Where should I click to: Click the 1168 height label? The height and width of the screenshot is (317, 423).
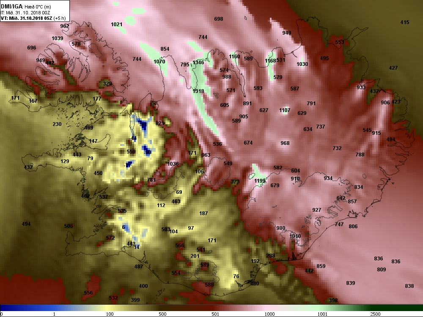pos(270,60)
